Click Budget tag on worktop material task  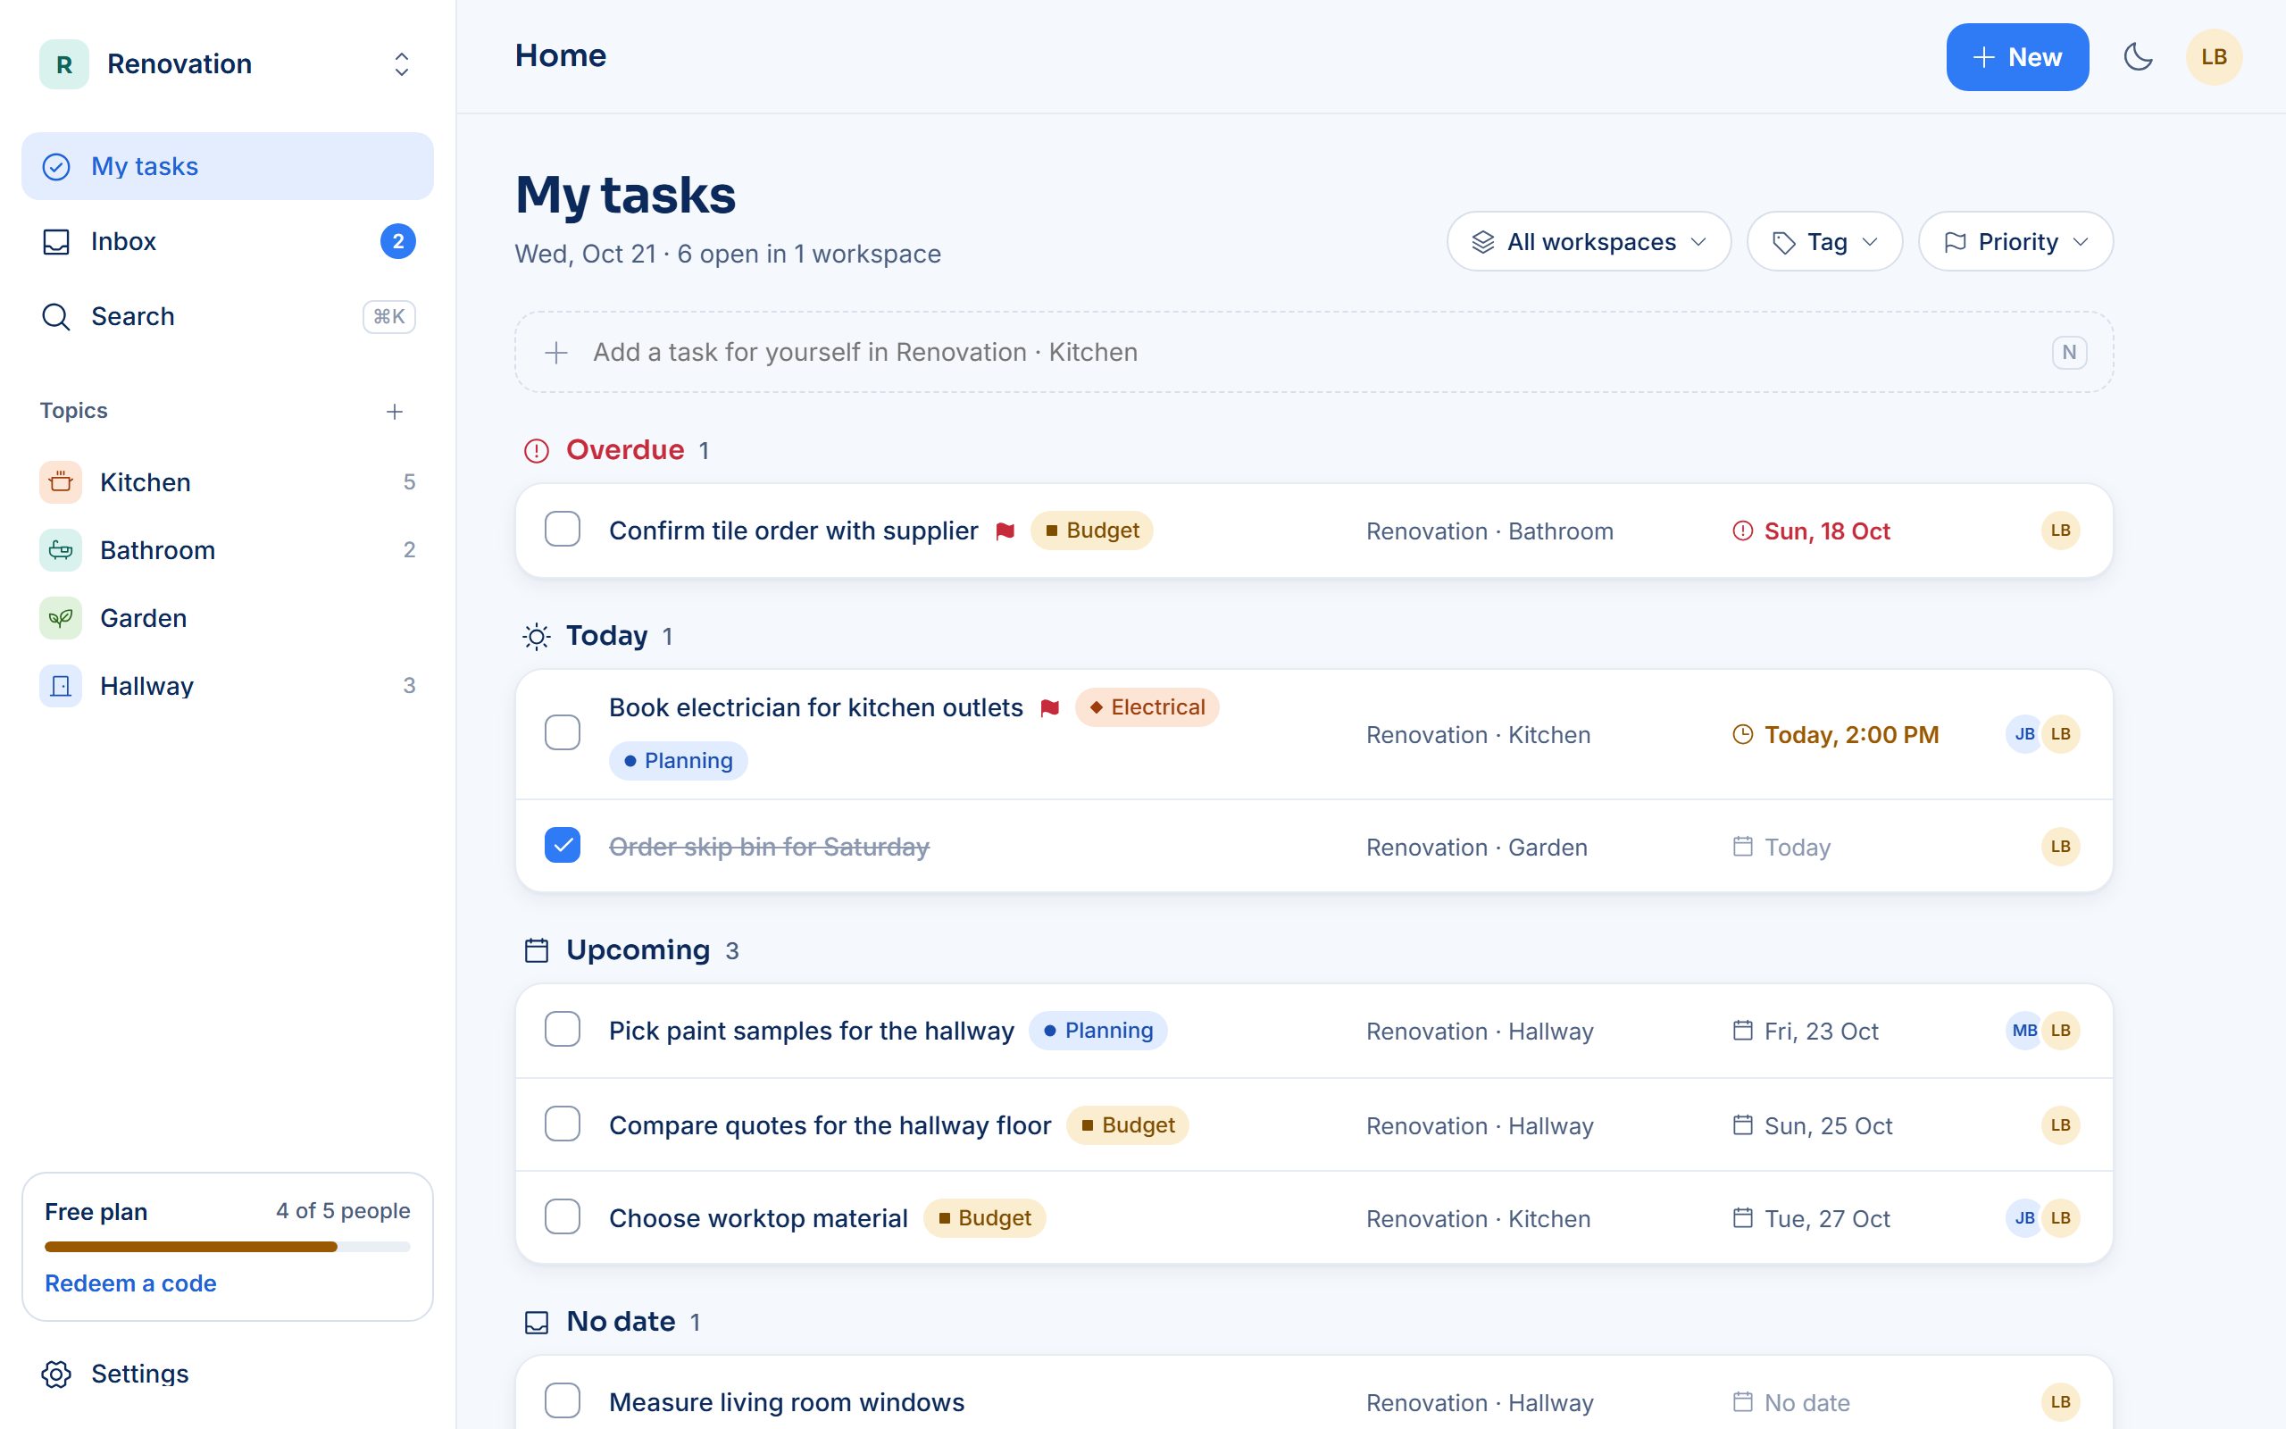(x=983, y=1218)
